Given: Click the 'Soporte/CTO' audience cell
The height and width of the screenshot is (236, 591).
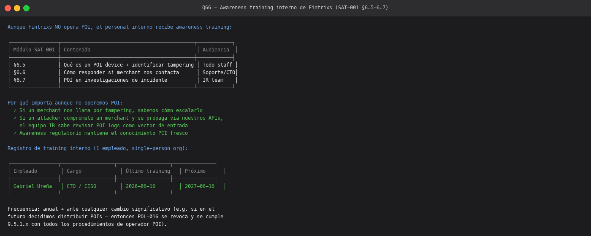Looking at the screenshot, I should click(219, 72).
